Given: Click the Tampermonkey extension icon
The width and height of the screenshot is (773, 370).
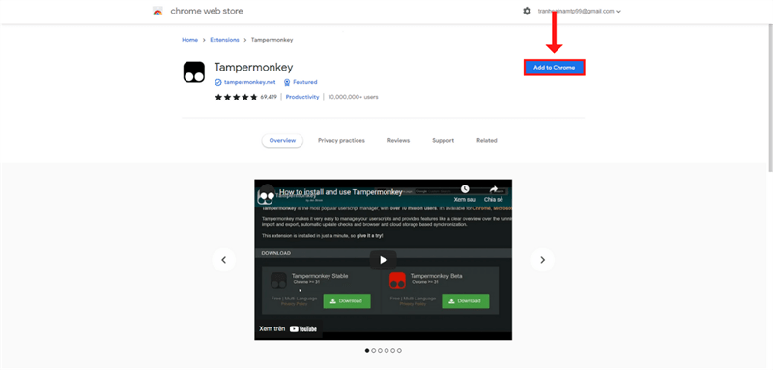Looking at the screenshot, I should coord(194,72).
